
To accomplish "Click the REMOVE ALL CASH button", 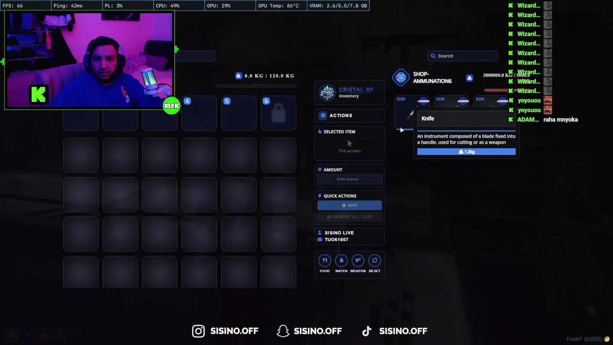I will tap(350, 217).
